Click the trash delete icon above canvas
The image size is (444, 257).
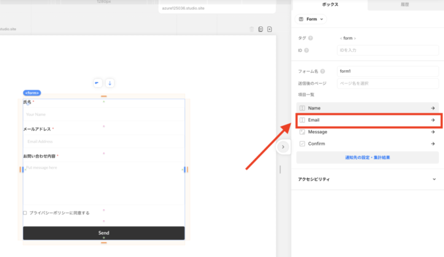[251, 29]
